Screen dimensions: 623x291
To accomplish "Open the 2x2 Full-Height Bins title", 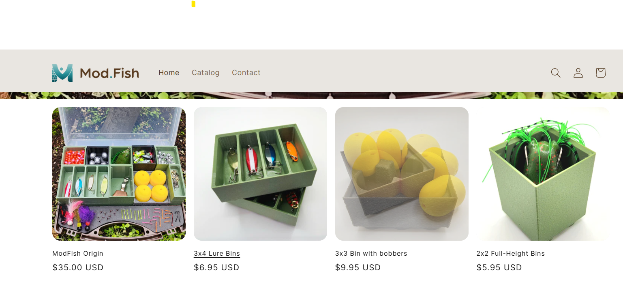I will point(511,253).
